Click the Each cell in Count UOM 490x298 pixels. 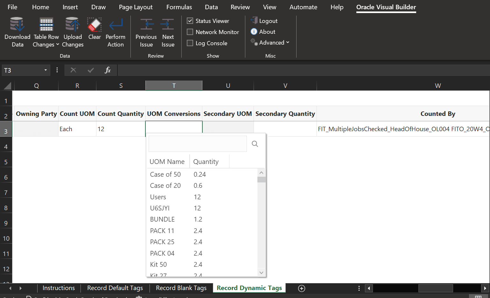(x=77, y=129)
